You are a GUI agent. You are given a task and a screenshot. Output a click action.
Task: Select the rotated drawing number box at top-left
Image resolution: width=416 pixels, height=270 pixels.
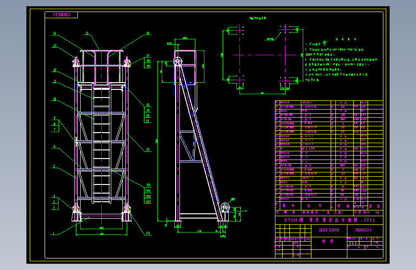pos(61,15)
